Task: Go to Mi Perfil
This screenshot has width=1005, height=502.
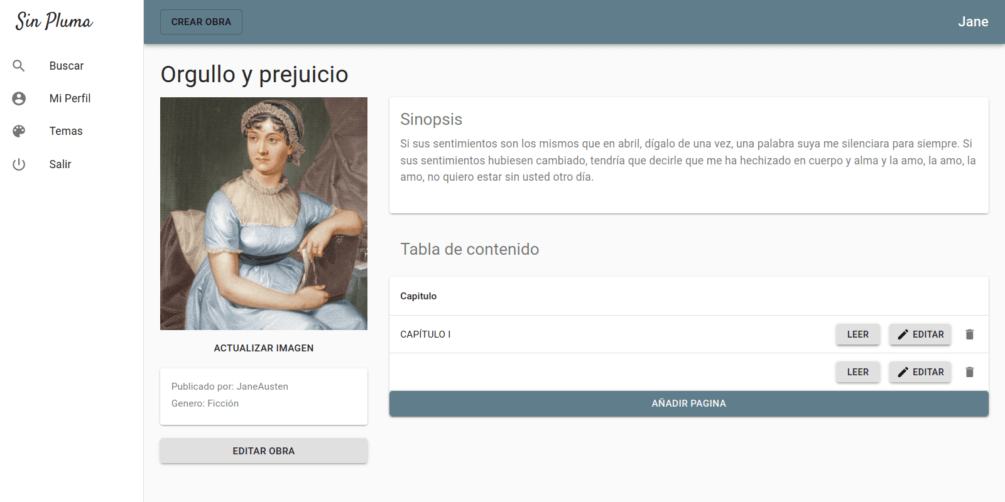Action: [x=72, y=99]
